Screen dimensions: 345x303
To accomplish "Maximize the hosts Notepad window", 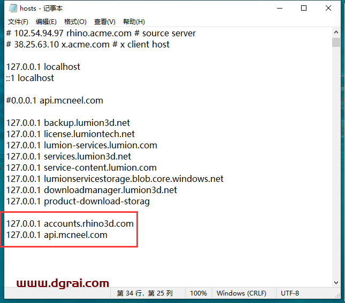I will (304, 8).
